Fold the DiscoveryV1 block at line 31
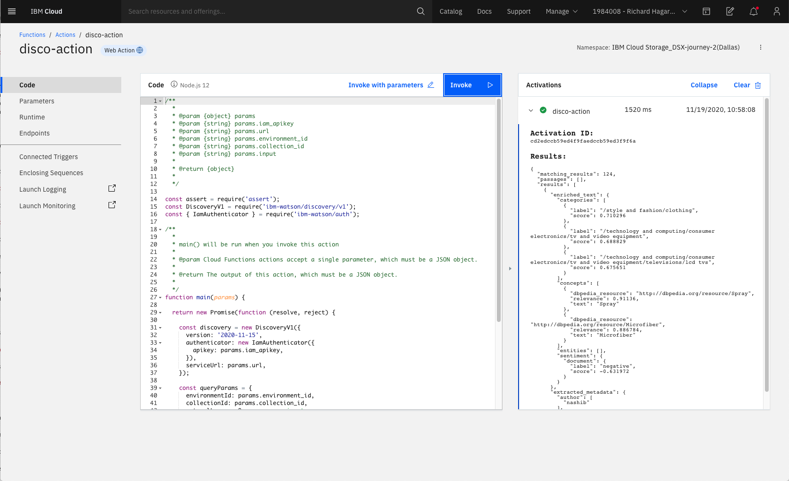The width and height of the screenshot is (789, 481). click(160, 328)
